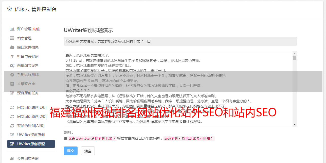Viewport: 326px width, 163px height.
Task: Select the 站点管理 server icon
Action: click(x=12, y=38)
